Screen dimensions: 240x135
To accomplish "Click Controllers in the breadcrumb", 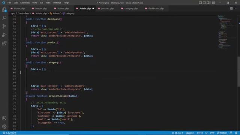I will (23, 13).
